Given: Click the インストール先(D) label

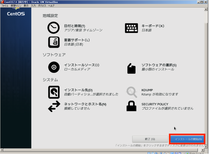Looking at the screenshot, I should [x=78, y=90].
